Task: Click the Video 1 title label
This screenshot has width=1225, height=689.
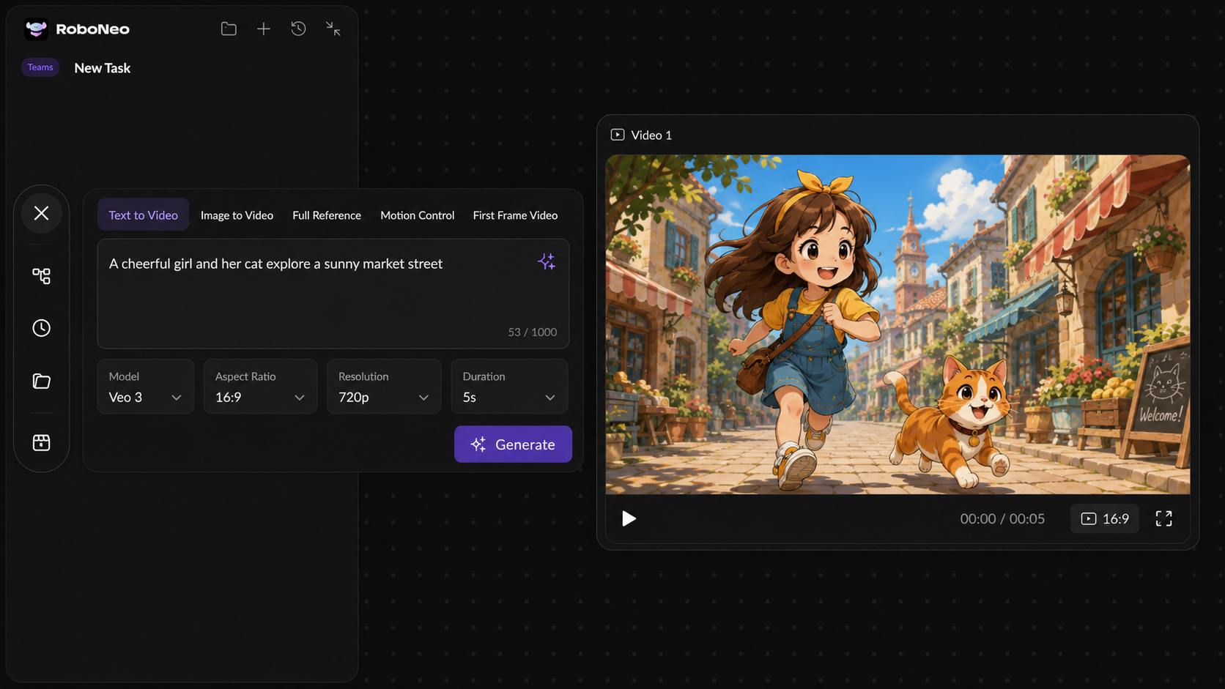Action: (651, 135)
